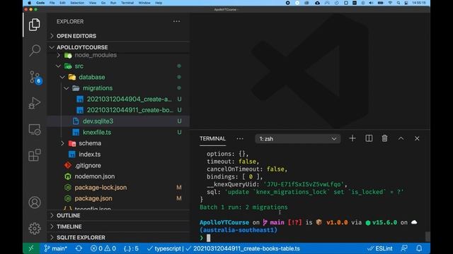The image size is (453, 254).
Task: Open the View menu
Action: [93, 3]
